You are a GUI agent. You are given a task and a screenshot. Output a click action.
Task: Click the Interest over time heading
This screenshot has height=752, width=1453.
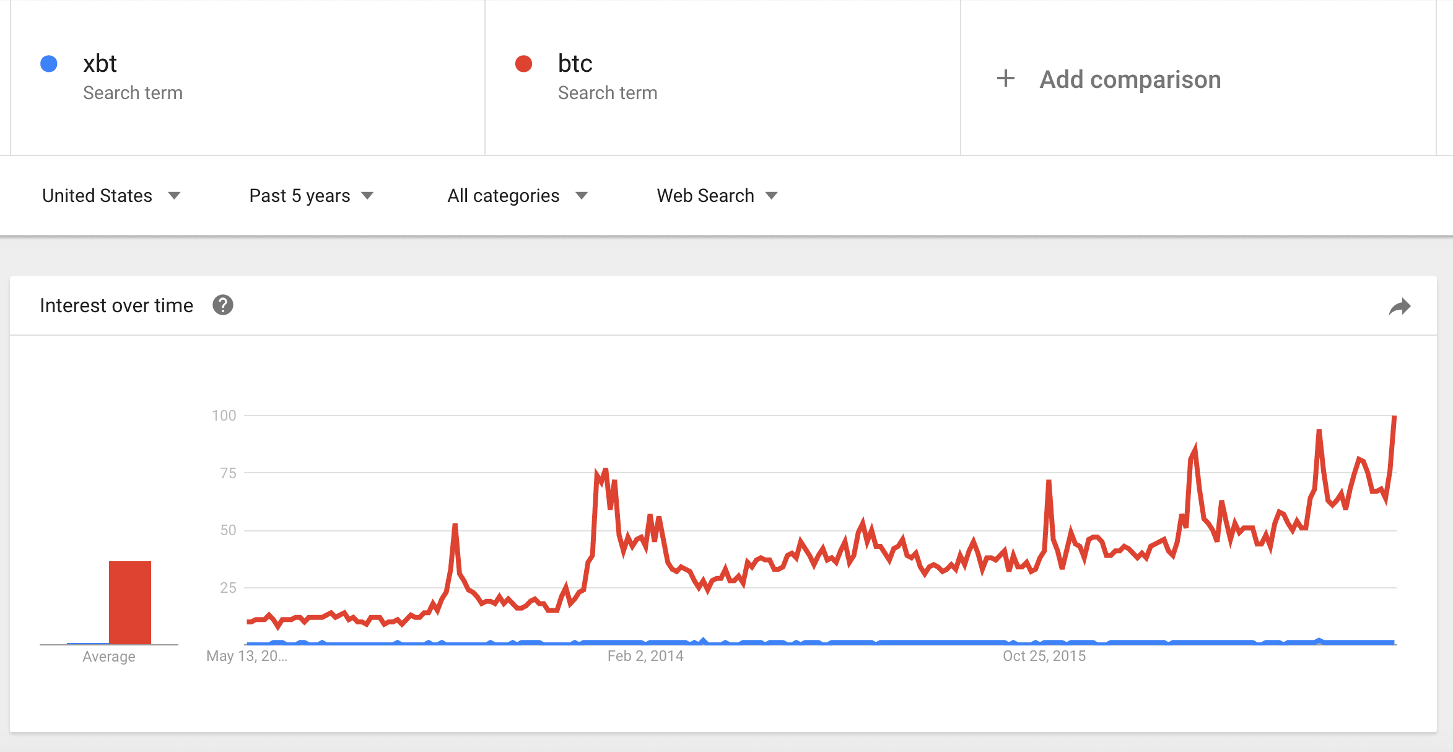(116, 305)
